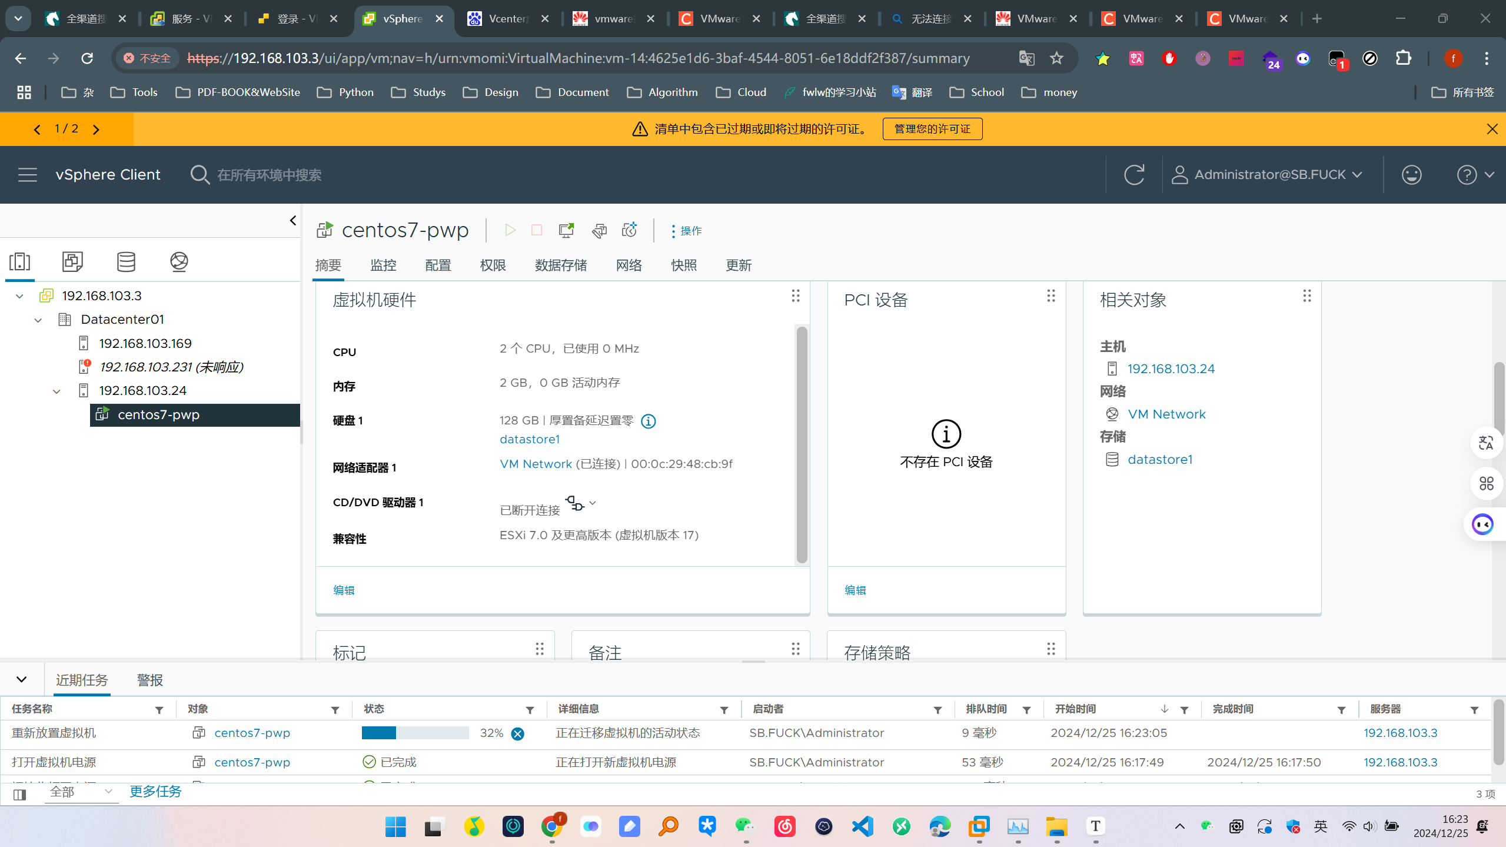
Task: Open the datastore1 link under 存储
Action: (1159, 460)
